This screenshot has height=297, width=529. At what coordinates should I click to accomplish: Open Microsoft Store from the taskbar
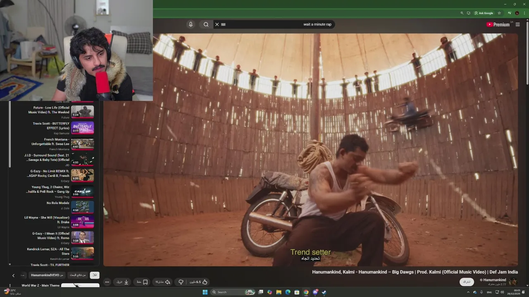297,292
